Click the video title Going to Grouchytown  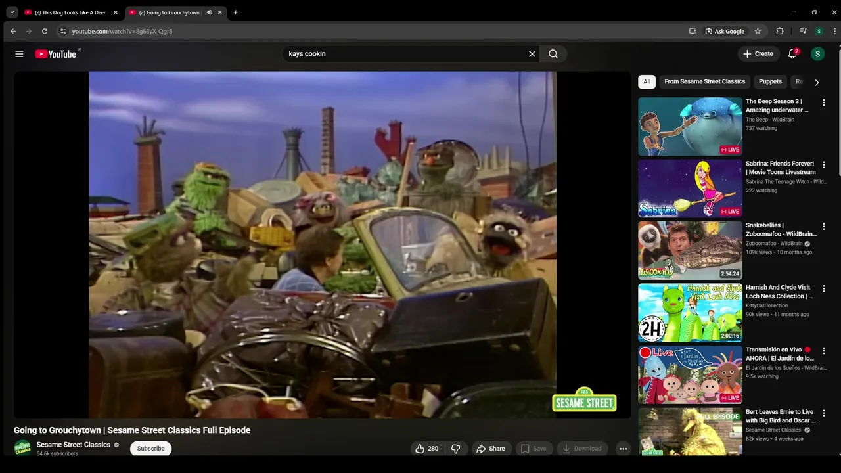coord(132,430)
